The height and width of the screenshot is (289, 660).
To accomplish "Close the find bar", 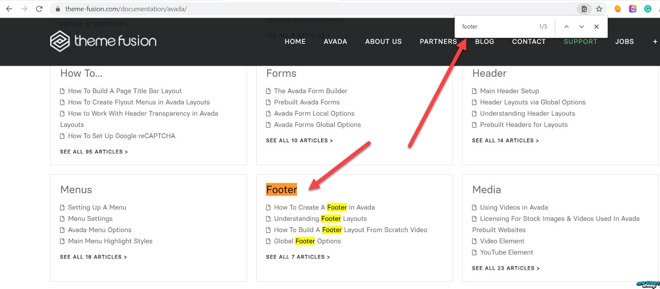I will point(596,27).
